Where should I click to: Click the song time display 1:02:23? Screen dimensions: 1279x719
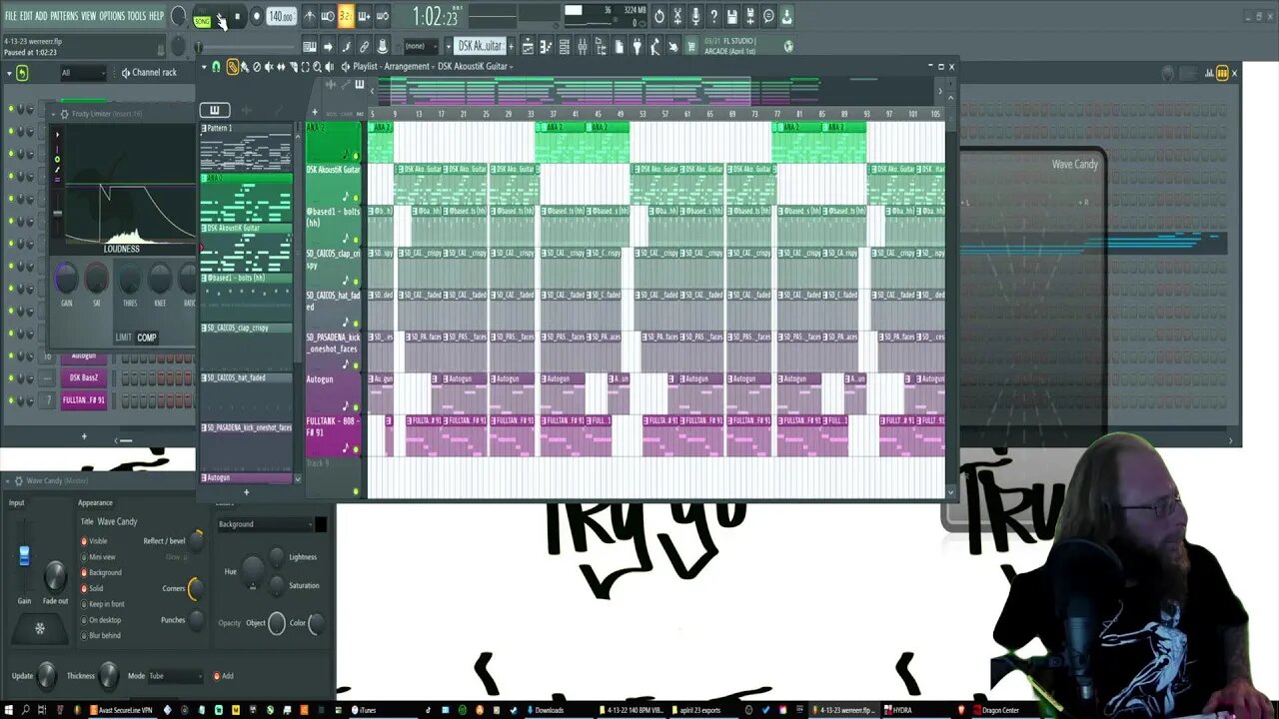[x=435, y=18]
